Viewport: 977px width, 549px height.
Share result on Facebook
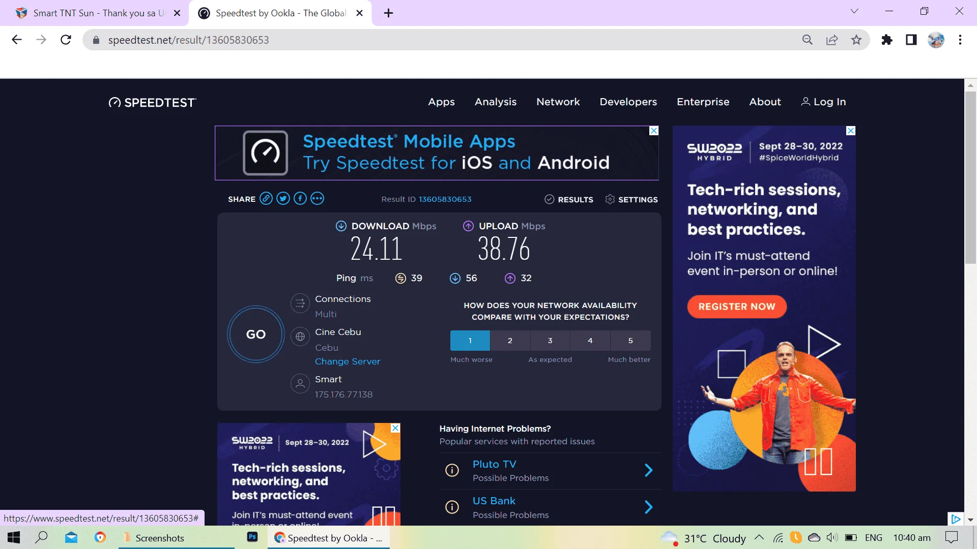[x=300, y=199]
